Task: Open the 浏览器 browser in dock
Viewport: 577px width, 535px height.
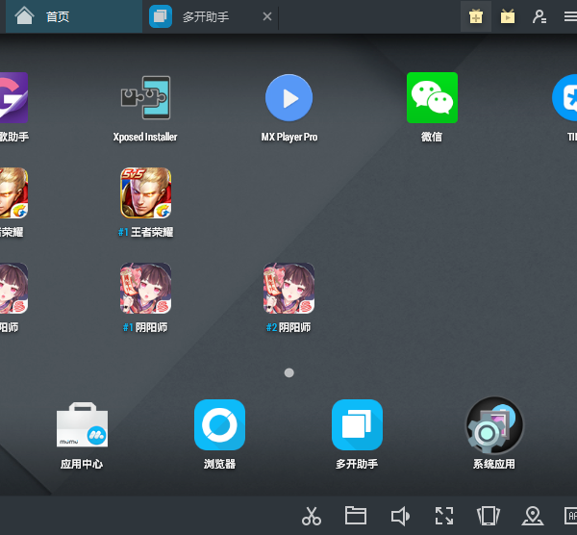Action: coord(219,425)
